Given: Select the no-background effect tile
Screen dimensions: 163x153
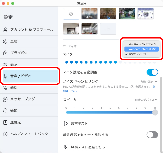Looking at the screenshot, I should coord(71,14).
